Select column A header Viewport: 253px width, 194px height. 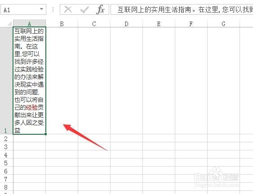pos(29,24)
